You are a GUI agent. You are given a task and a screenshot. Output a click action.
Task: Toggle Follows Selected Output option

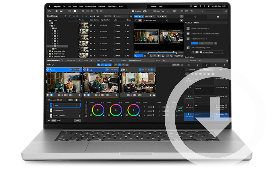click(x=188, y=28)
